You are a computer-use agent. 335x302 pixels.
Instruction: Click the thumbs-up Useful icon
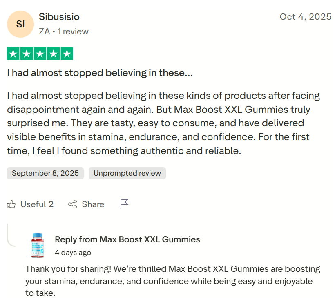coord(11,204)
